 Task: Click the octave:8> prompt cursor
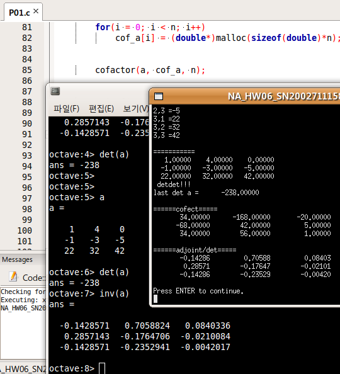click(x=102, y=368)
